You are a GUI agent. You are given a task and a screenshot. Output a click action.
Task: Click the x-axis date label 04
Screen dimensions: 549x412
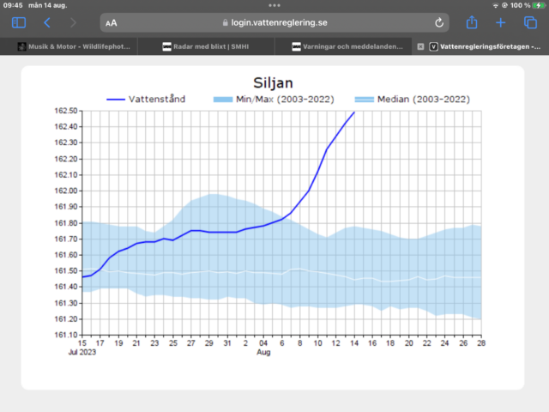tap(263, 343)
